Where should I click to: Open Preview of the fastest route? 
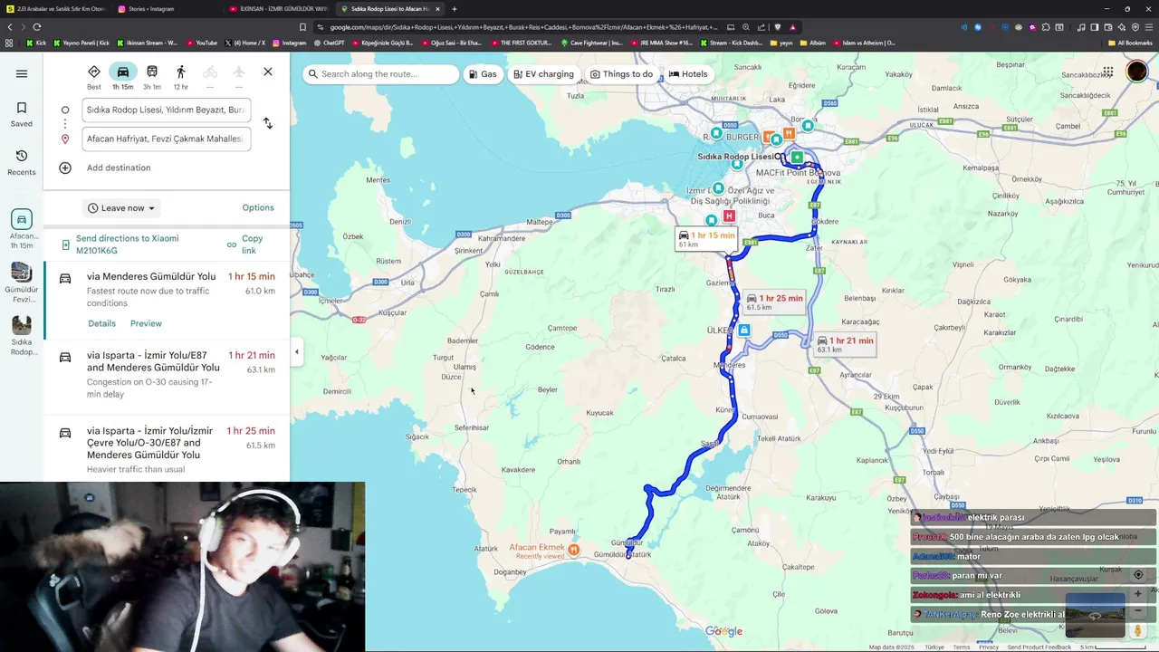146,323
